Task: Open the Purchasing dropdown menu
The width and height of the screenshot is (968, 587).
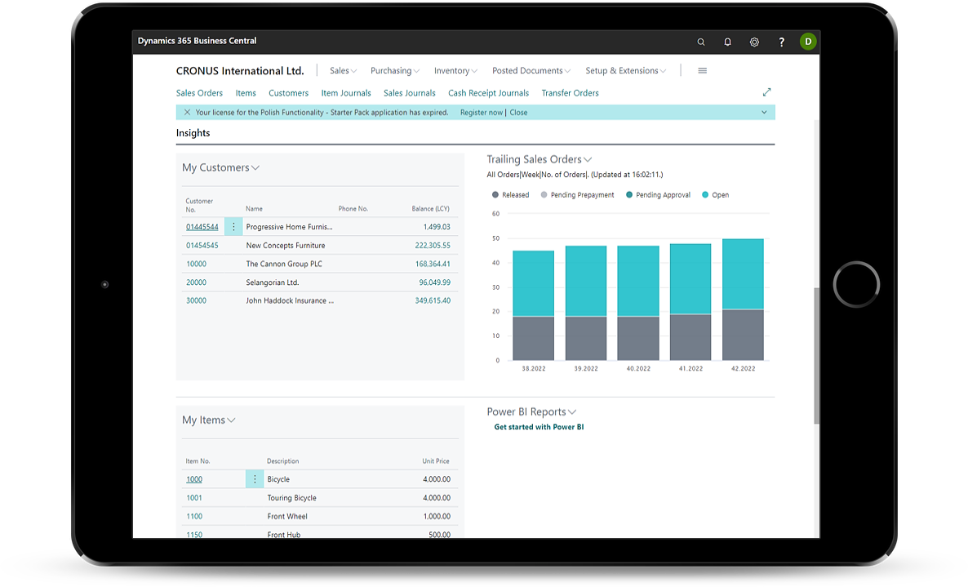Action: tap(395, 70)
